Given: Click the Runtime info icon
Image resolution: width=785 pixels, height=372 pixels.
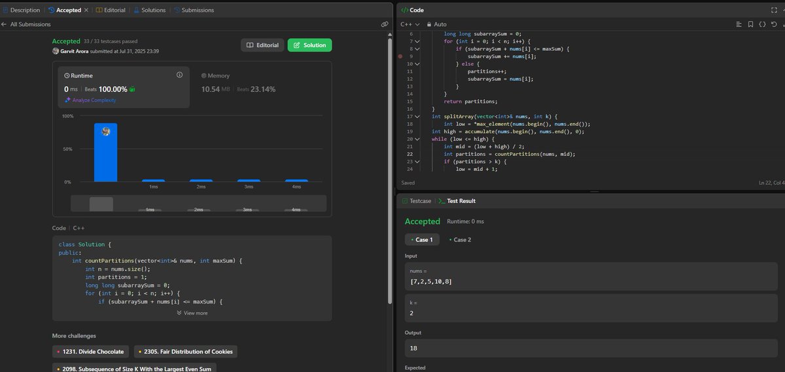Looking at the screenshot, I should coord(179,75).
